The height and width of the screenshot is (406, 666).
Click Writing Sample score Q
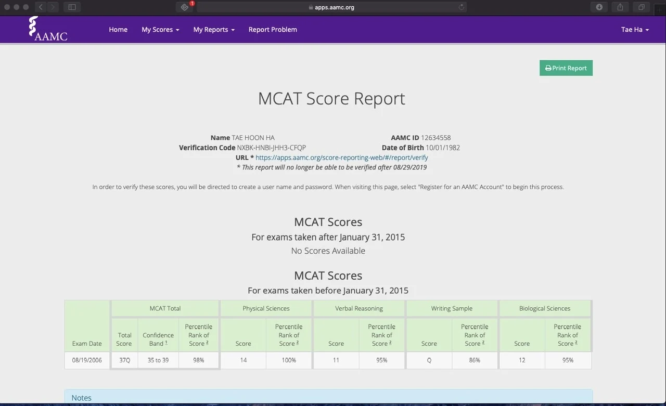pos(429,360)
